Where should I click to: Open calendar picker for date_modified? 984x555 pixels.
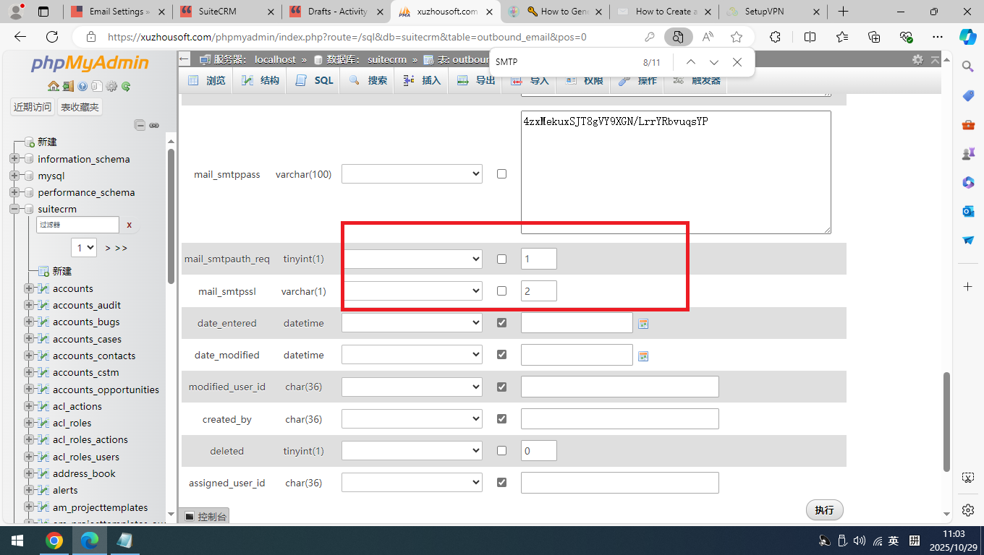pos(643,356)
